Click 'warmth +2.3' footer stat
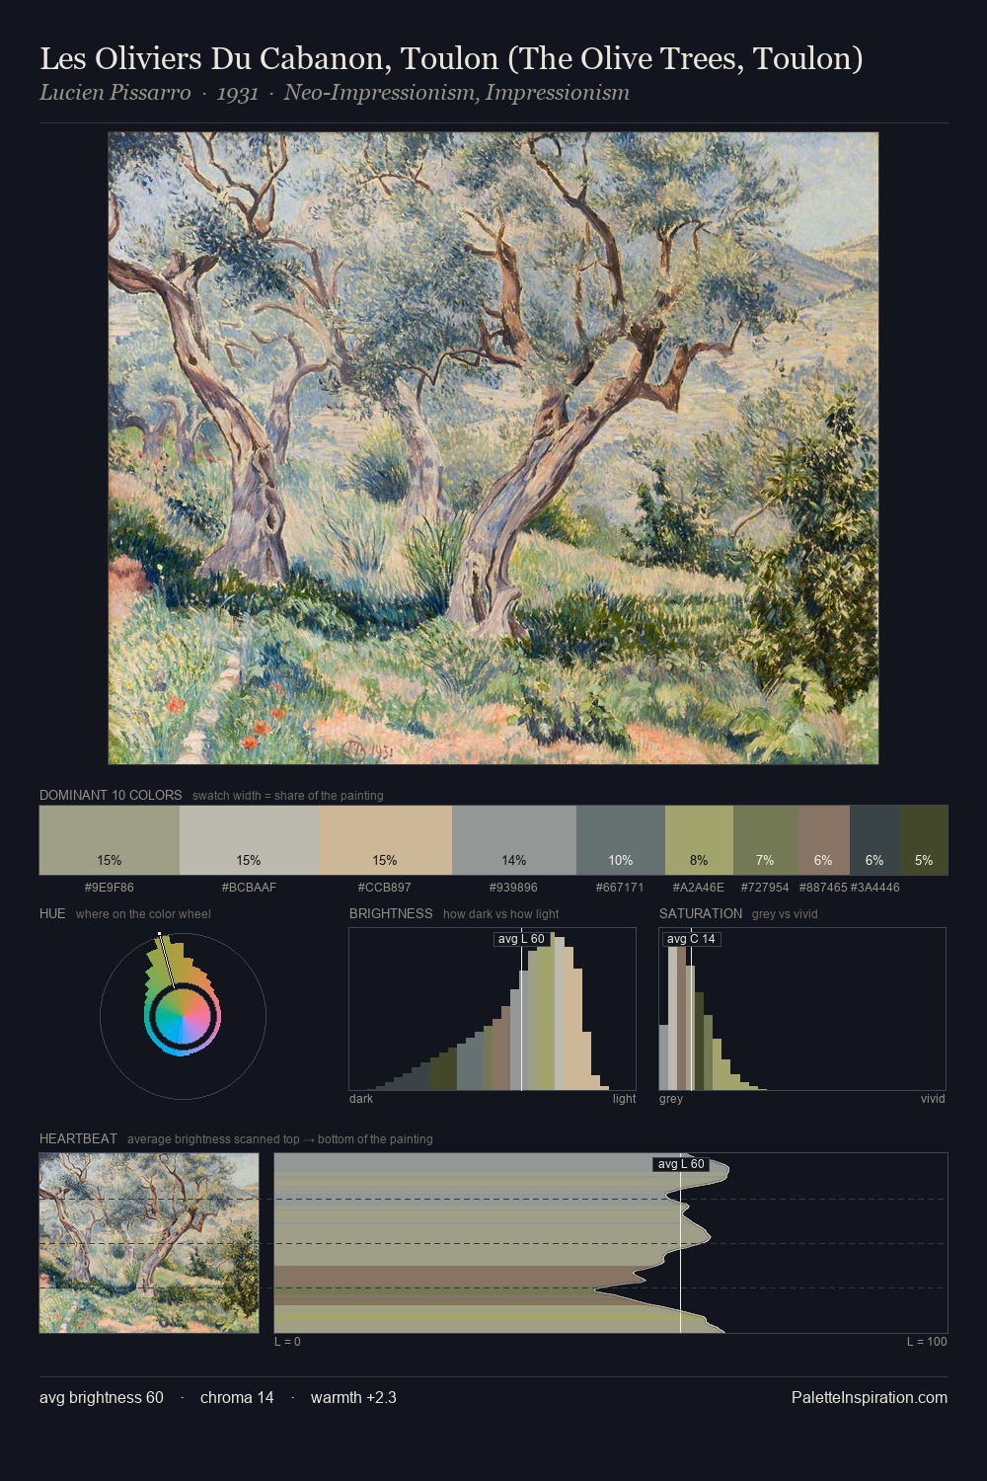 353,1398
